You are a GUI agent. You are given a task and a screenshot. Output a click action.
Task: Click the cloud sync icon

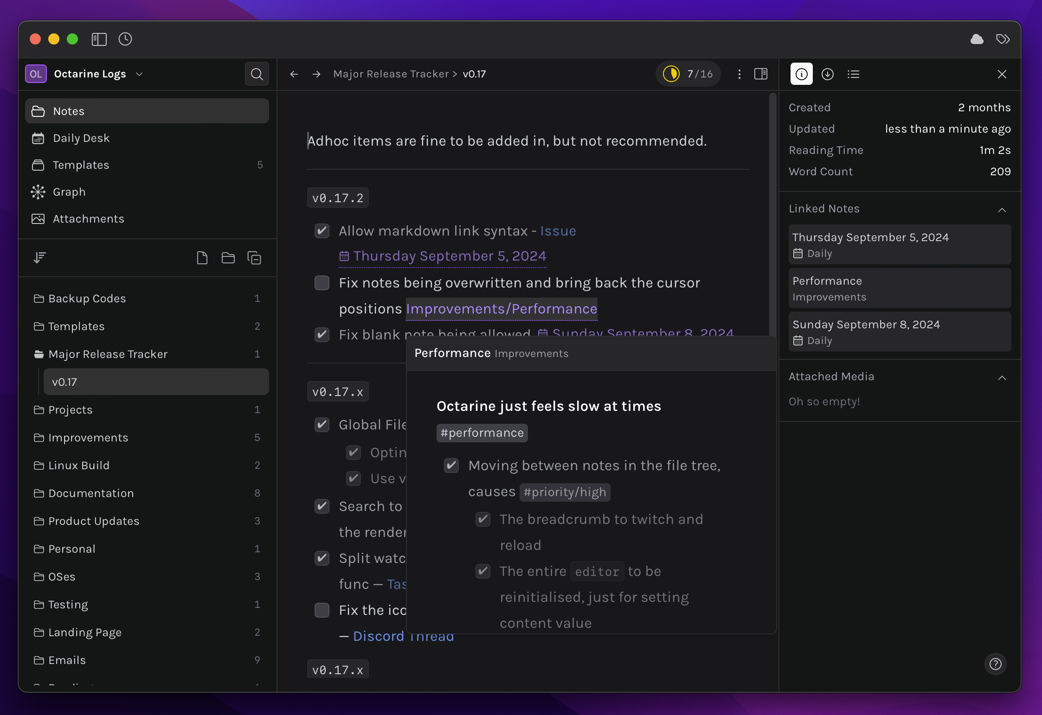[x=977, y=39]
